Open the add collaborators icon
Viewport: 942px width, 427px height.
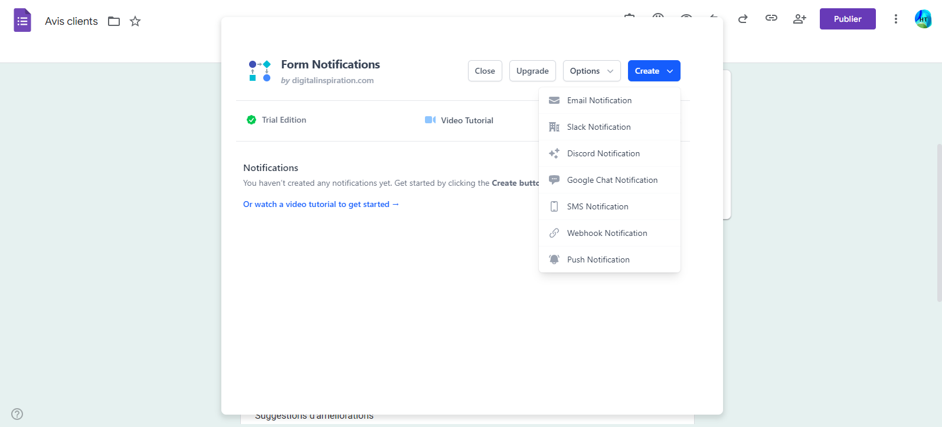point(800,19)
